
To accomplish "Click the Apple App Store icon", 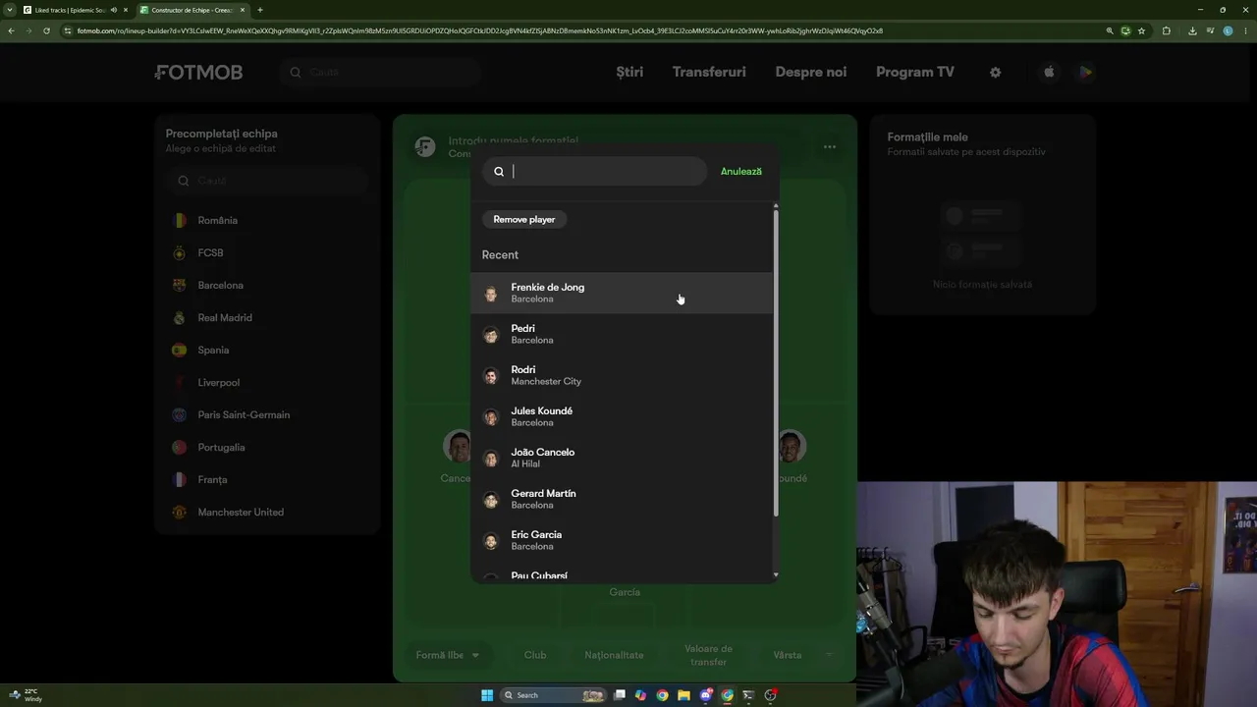I will click(1049, 72).
